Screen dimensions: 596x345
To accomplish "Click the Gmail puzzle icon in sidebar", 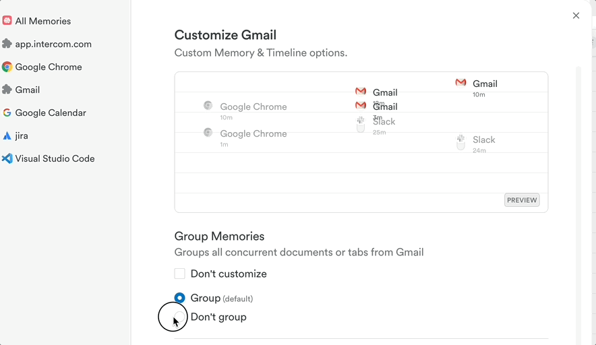I will [x=7, y=90].
